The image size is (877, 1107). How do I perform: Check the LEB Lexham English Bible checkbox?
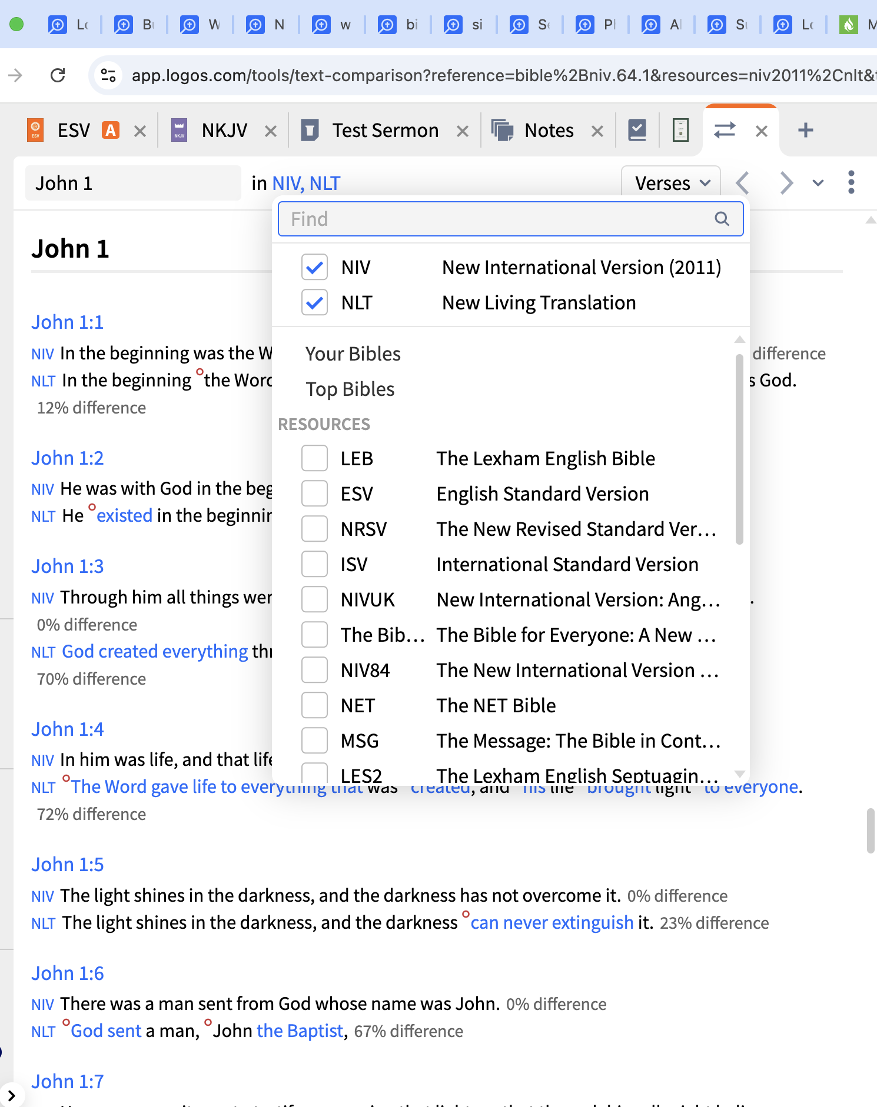tap(314, 458)
